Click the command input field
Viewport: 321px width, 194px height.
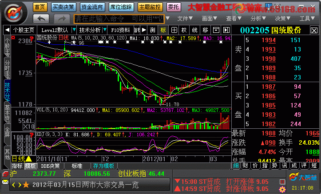[x=119, y=19]
